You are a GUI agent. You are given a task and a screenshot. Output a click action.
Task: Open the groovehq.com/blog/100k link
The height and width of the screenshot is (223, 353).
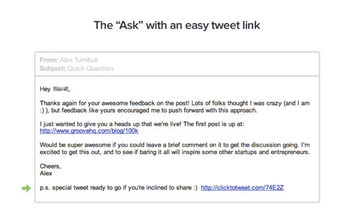click(89, 131)
